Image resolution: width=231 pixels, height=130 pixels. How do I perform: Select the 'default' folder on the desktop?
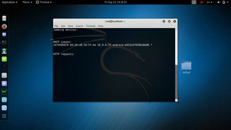coord(186,67)
